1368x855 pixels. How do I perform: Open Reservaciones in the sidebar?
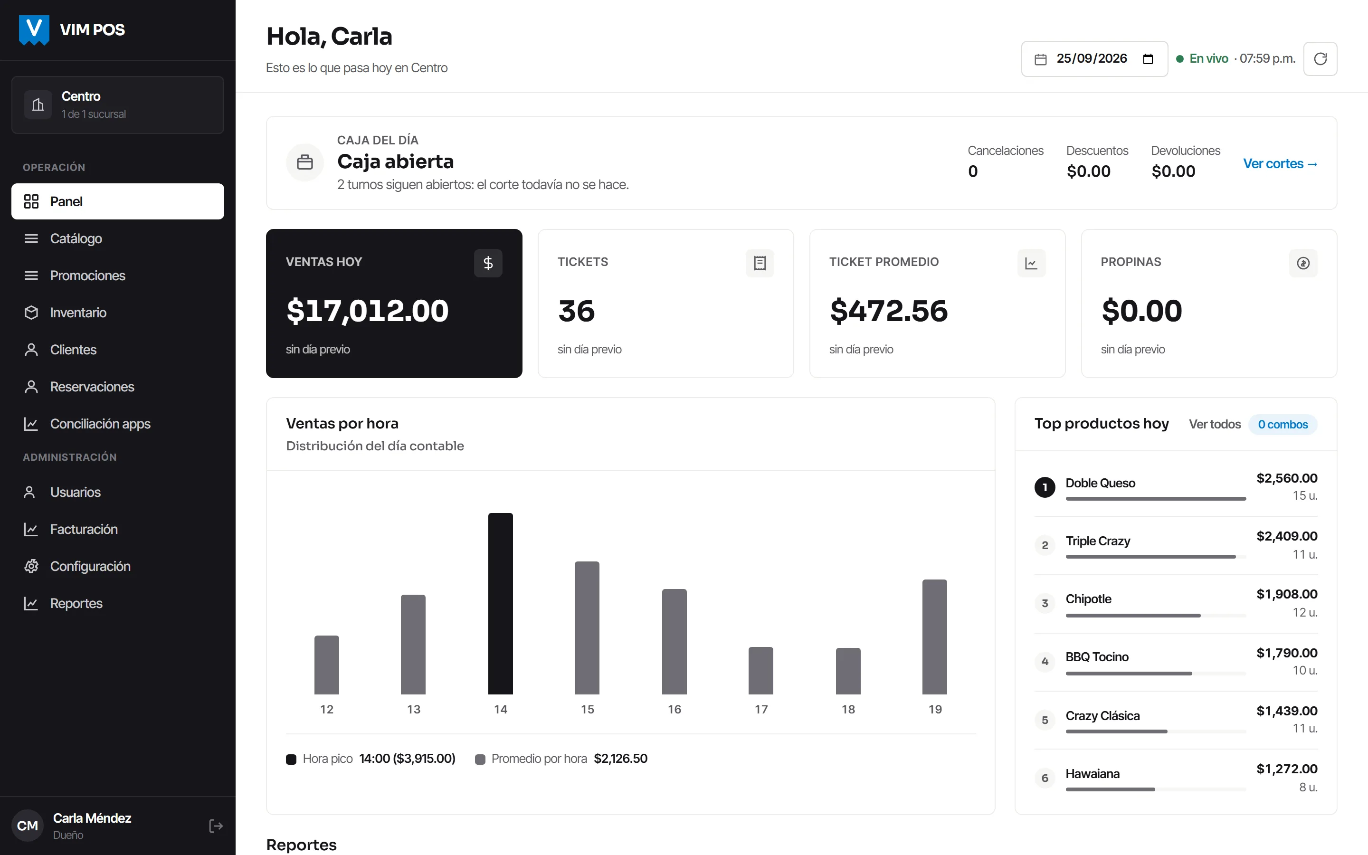click(118, 387)
